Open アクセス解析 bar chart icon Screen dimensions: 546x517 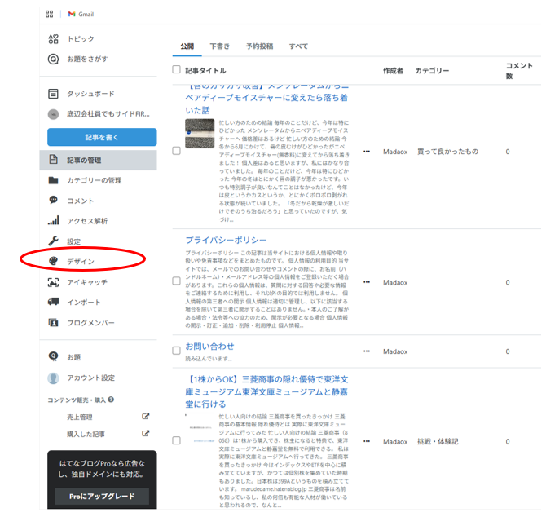pyautogui.click(x=53, y=220)
